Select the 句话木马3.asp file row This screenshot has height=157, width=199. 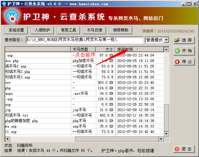click(84, 77)
